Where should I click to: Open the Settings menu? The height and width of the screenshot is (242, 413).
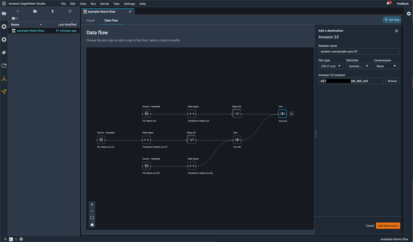tap(129, 4)
